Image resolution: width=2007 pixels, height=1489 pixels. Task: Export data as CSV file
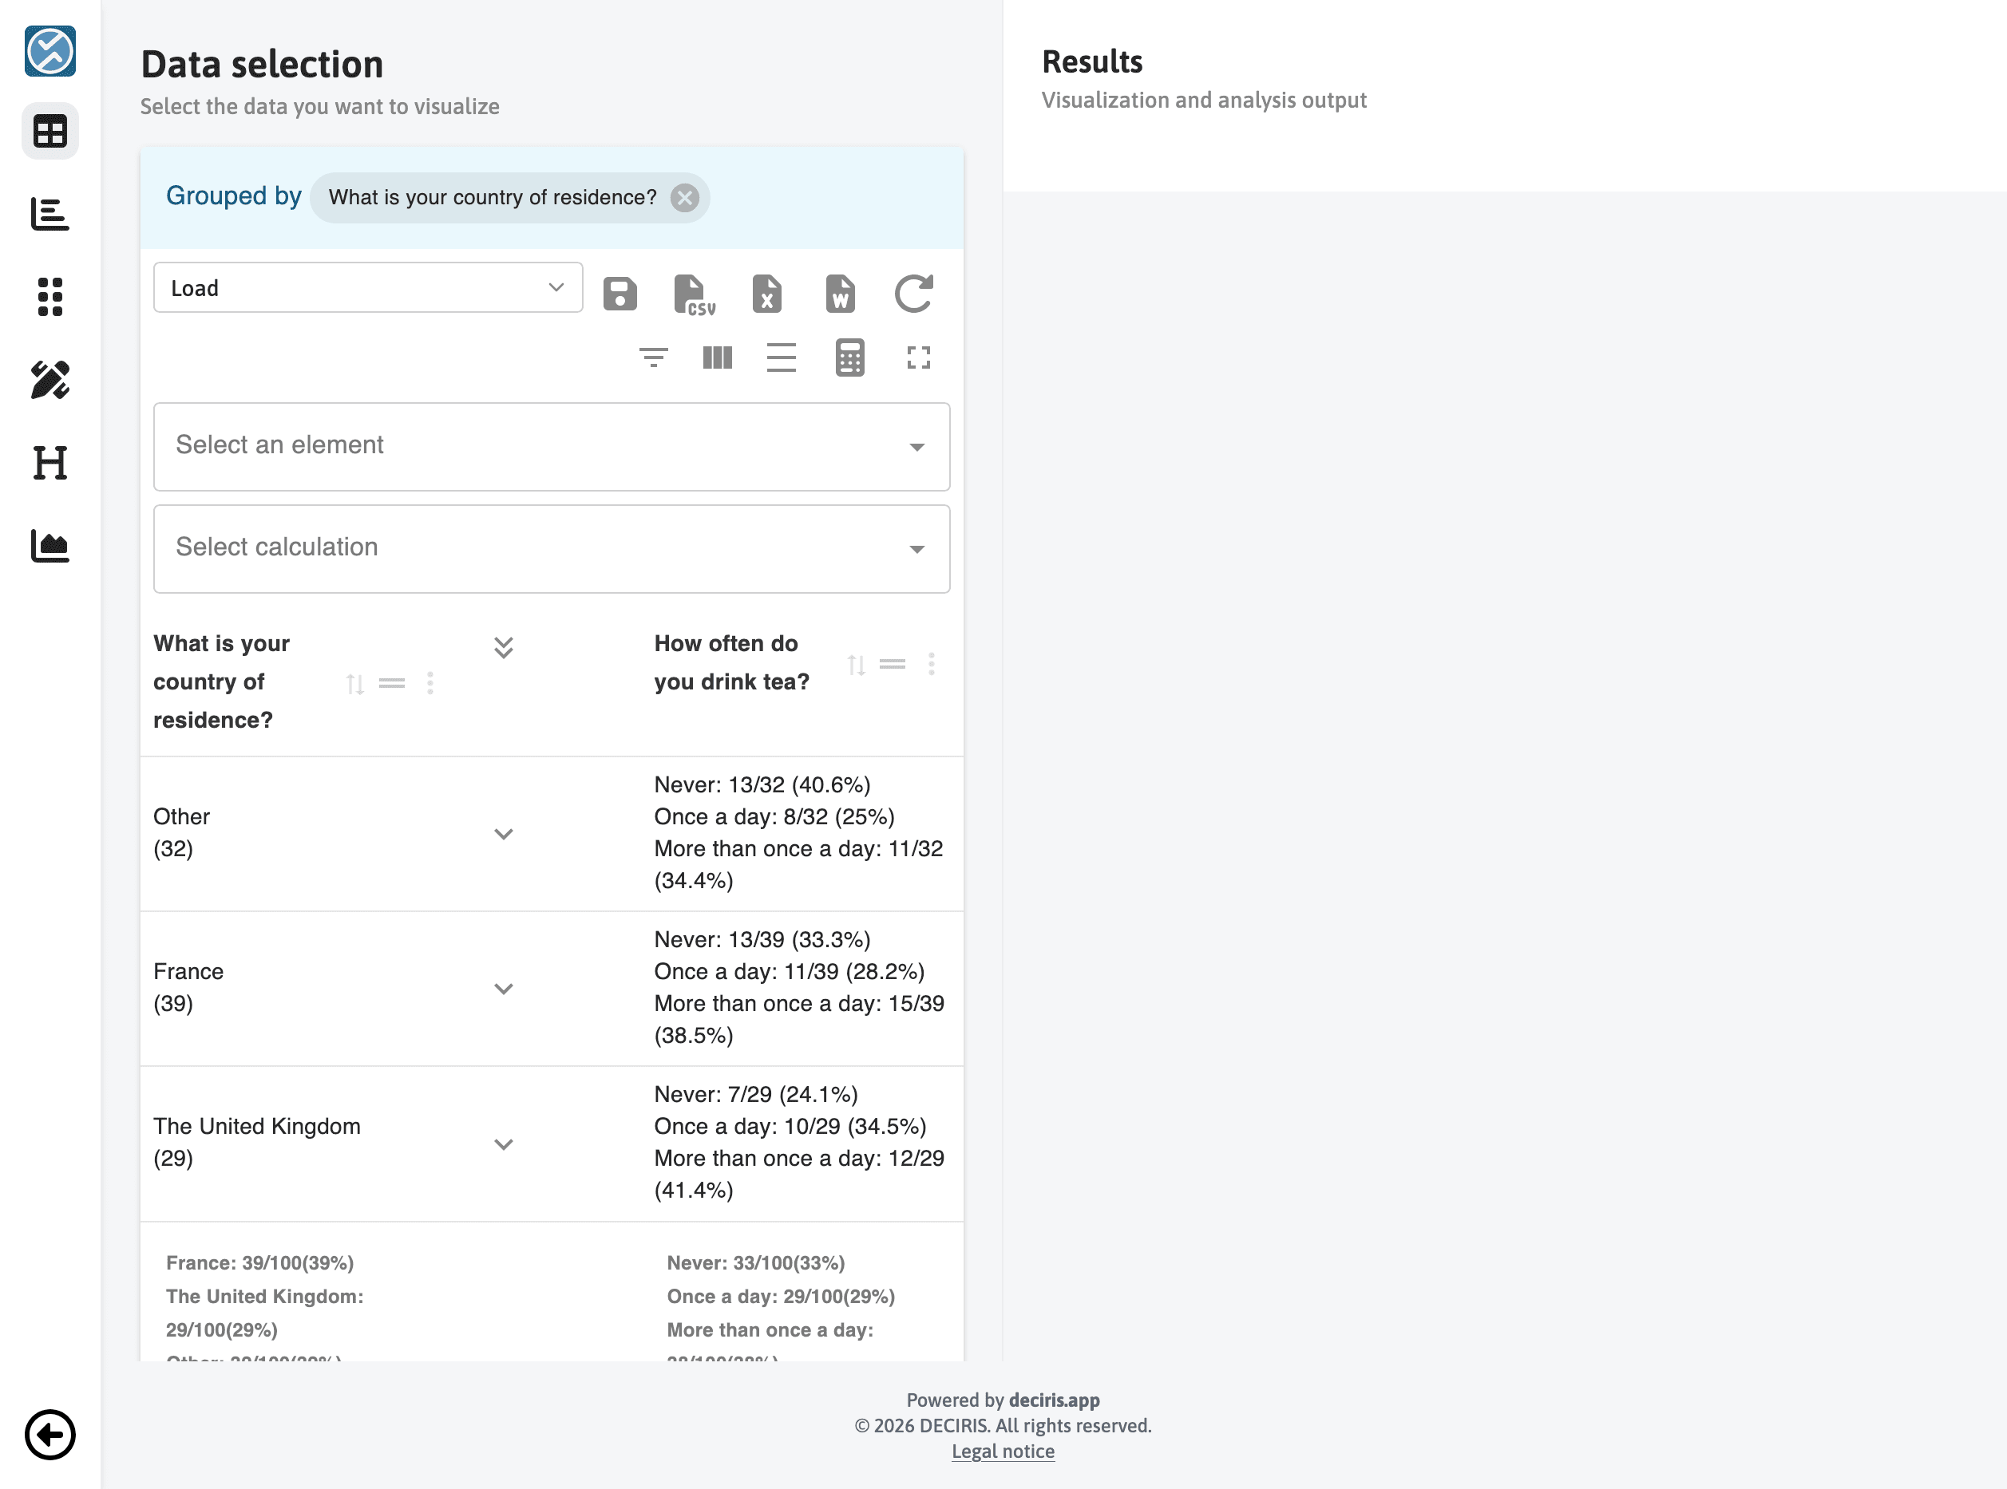click(692, 294)
